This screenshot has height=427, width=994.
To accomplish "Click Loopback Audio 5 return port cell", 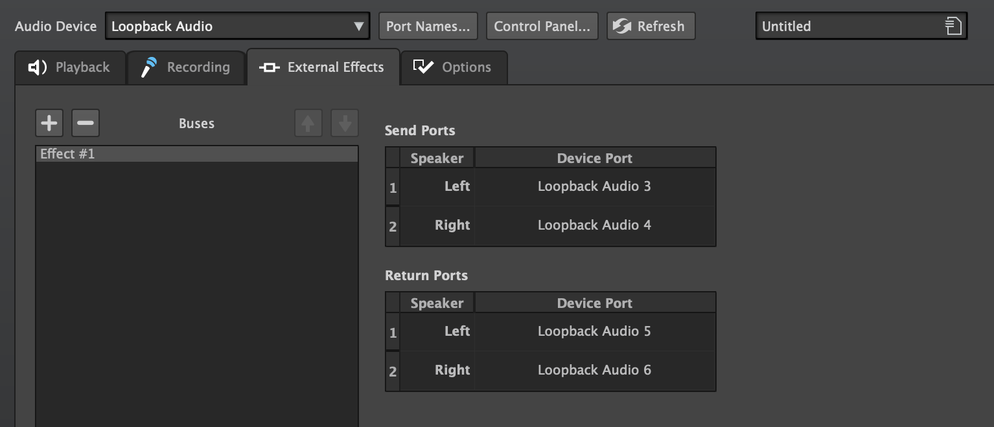I will pos(594,332).
